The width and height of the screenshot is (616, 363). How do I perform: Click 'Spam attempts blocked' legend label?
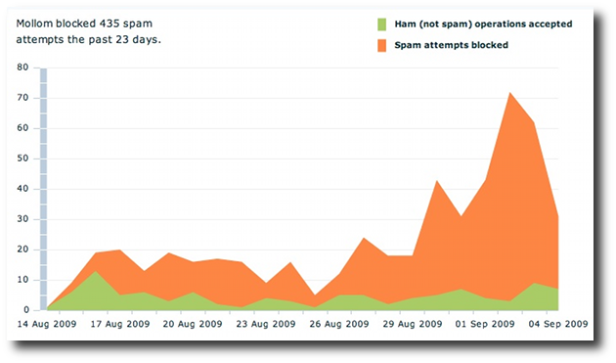(451, 45)
